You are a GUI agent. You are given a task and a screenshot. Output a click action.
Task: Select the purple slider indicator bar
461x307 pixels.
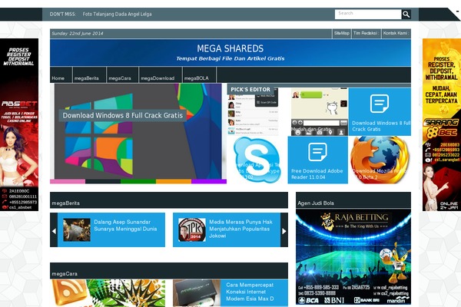coord(209,182)
